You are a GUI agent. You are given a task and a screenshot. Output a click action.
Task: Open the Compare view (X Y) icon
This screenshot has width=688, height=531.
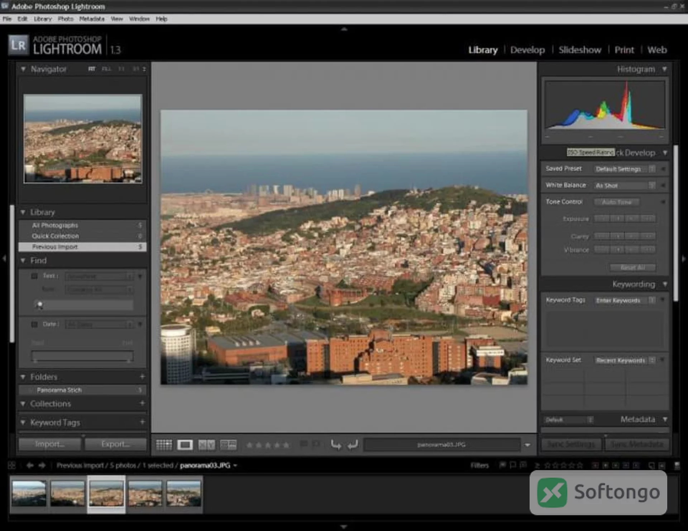click(x=207, y=445)
